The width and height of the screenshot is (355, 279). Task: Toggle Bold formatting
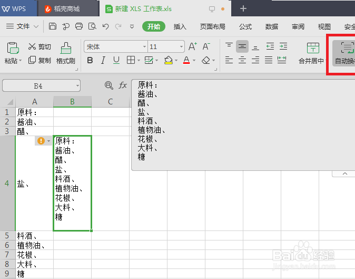90,60
